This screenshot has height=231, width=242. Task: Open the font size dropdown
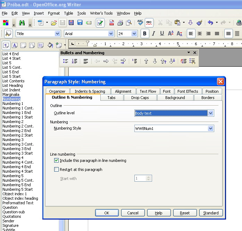coord(134,34)
